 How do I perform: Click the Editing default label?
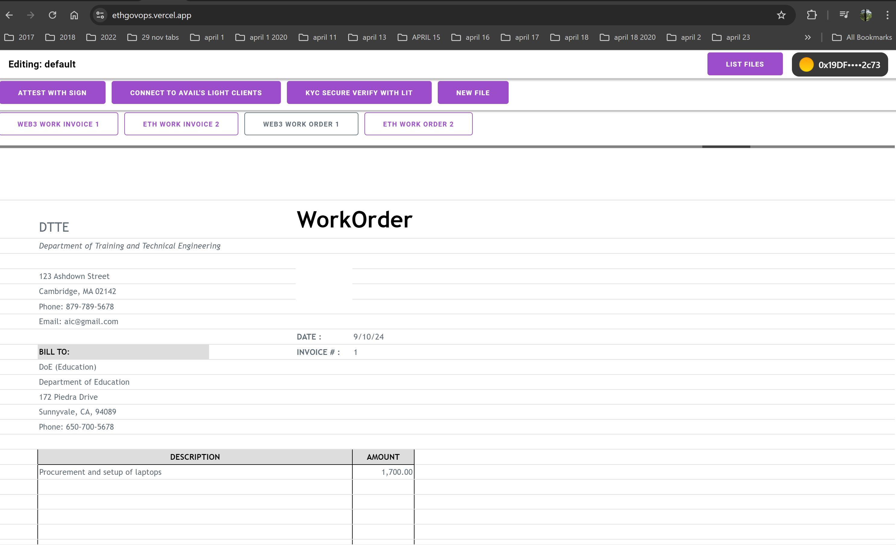click(x=42, y=63)
